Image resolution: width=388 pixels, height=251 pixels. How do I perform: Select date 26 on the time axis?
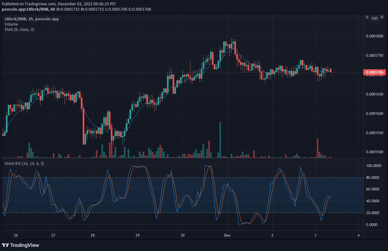(16, 235)
